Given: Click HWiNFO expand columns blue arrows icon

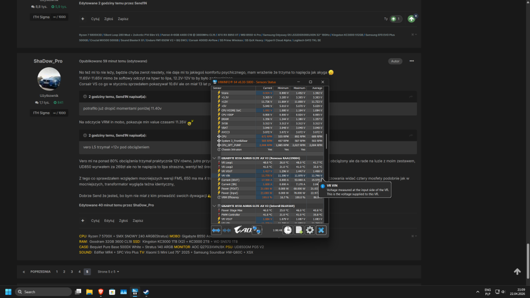Looking at the screenshot, I should pos(216,230).
